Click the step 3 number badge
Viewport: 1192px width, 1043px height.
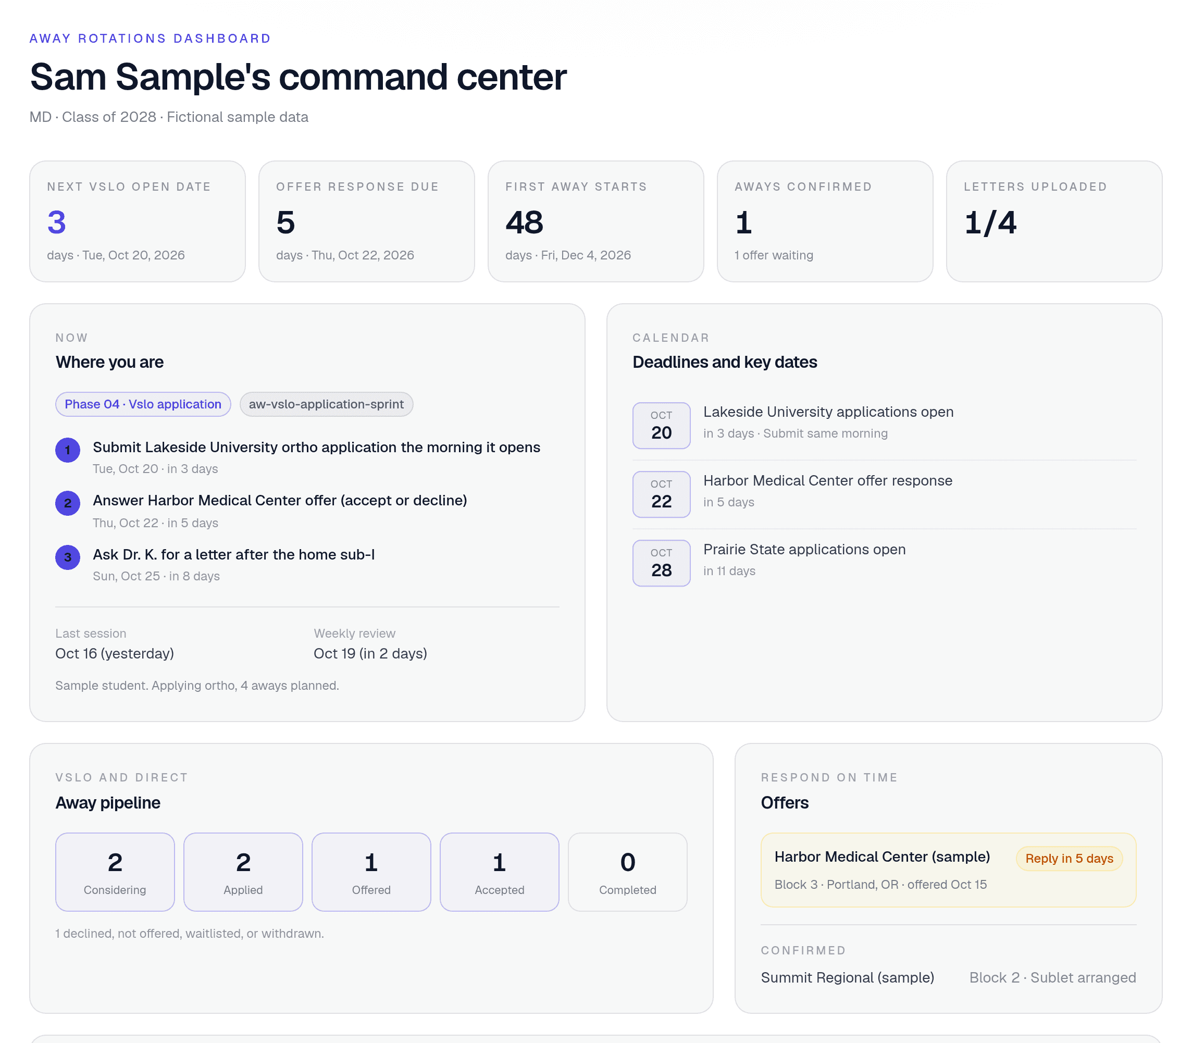(68, 557)
